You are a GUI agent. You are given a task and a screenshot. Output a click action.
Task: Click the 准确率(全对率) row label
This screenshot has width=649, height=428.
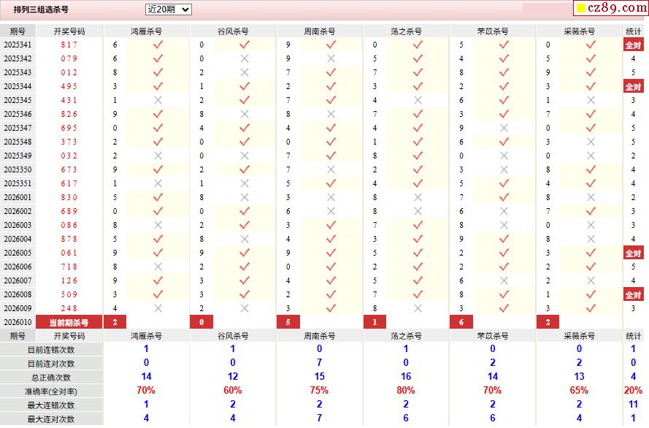52,391
